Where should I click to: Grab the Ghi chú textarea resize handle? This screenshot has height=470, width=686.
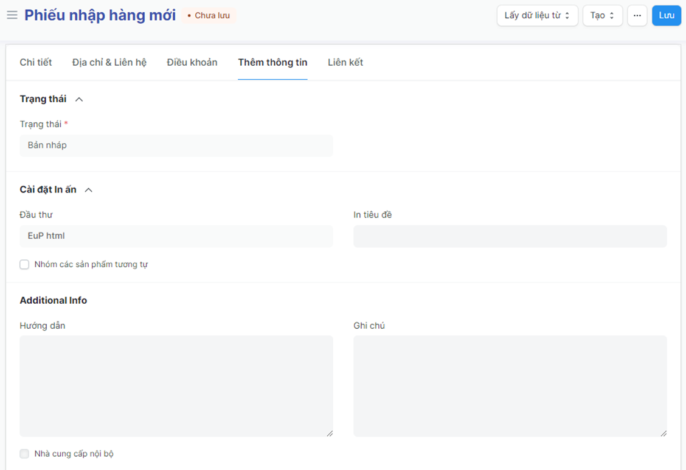pos(663,433)
